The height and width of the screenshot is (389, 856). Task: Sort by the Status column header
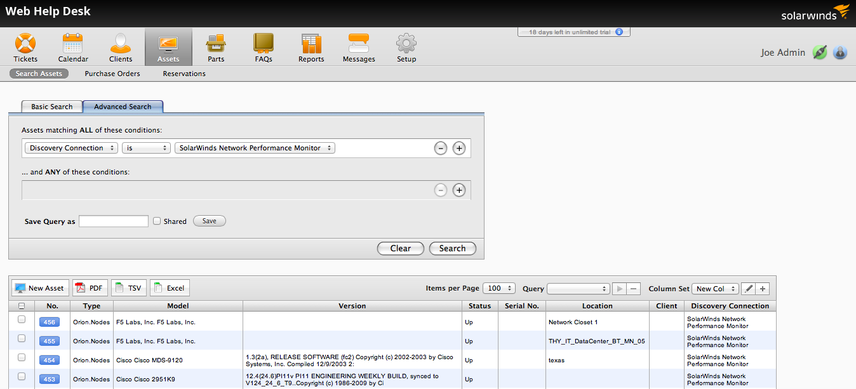[x=480, y=306]
